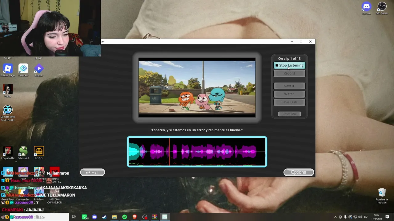Image resolution: width=394 pixels, height=221 pixels.
Task: Select the Gamble With Your Friends icon
Action: 8,113
